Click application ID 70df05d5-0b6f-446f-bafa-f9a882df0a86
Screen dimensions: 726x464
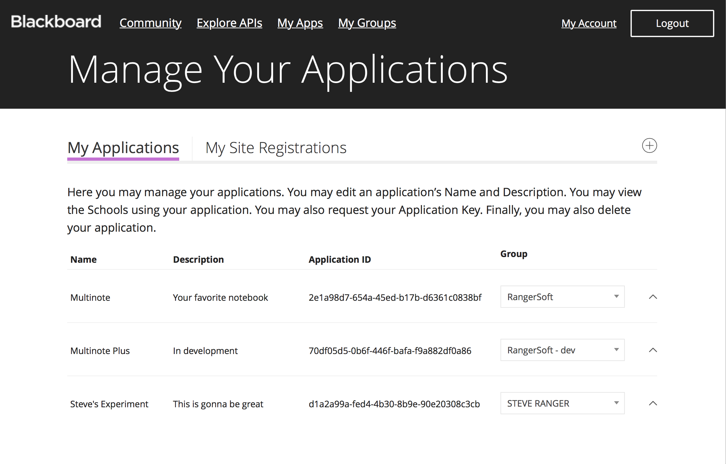(390, 351)
